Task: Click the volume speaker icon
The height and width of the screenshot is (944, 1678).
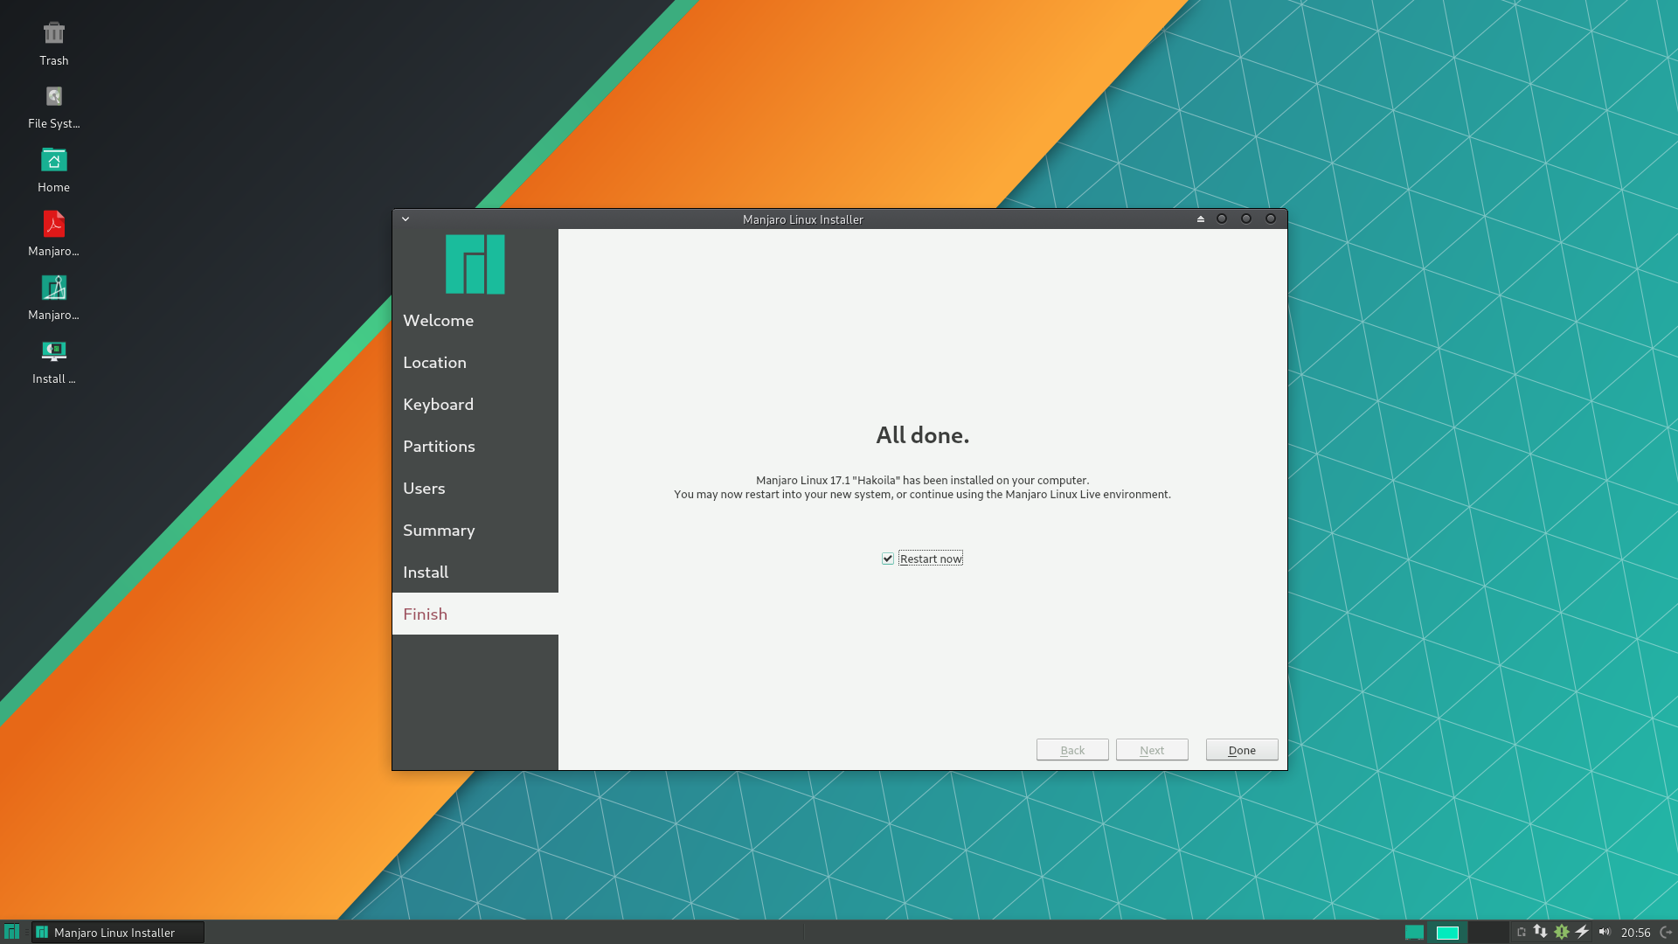Action: tap(1605, 932)
